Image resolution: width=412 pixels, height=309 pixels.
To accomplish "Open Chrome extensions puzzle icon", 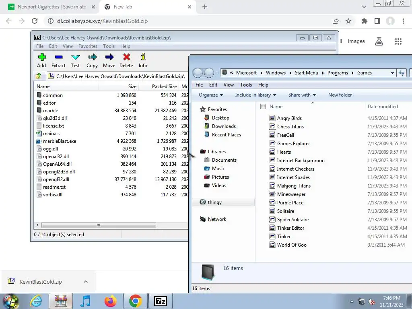I will click(x=365, y=21).
